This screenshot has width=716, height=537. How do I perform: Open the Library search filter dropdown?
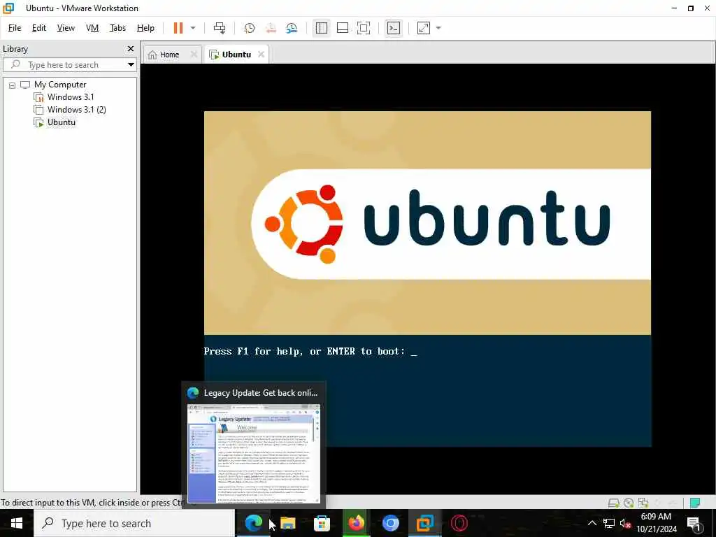click(131, 65)
